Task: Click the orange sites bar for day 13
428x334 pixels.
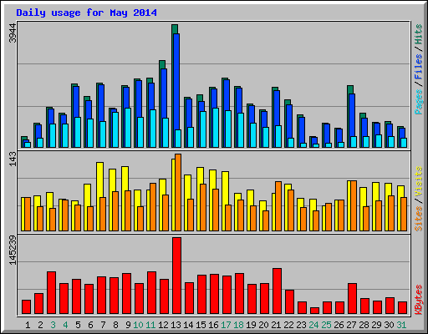Action: pos(178,192)
